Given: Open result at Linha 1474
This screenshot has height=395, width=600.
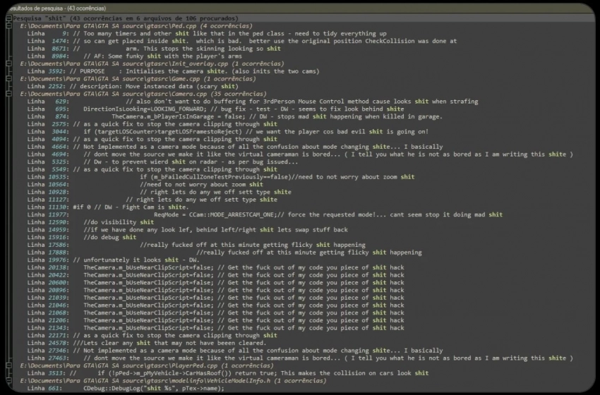Looking at the screenshot, I should pyautogui.click(x=212, y=41).
